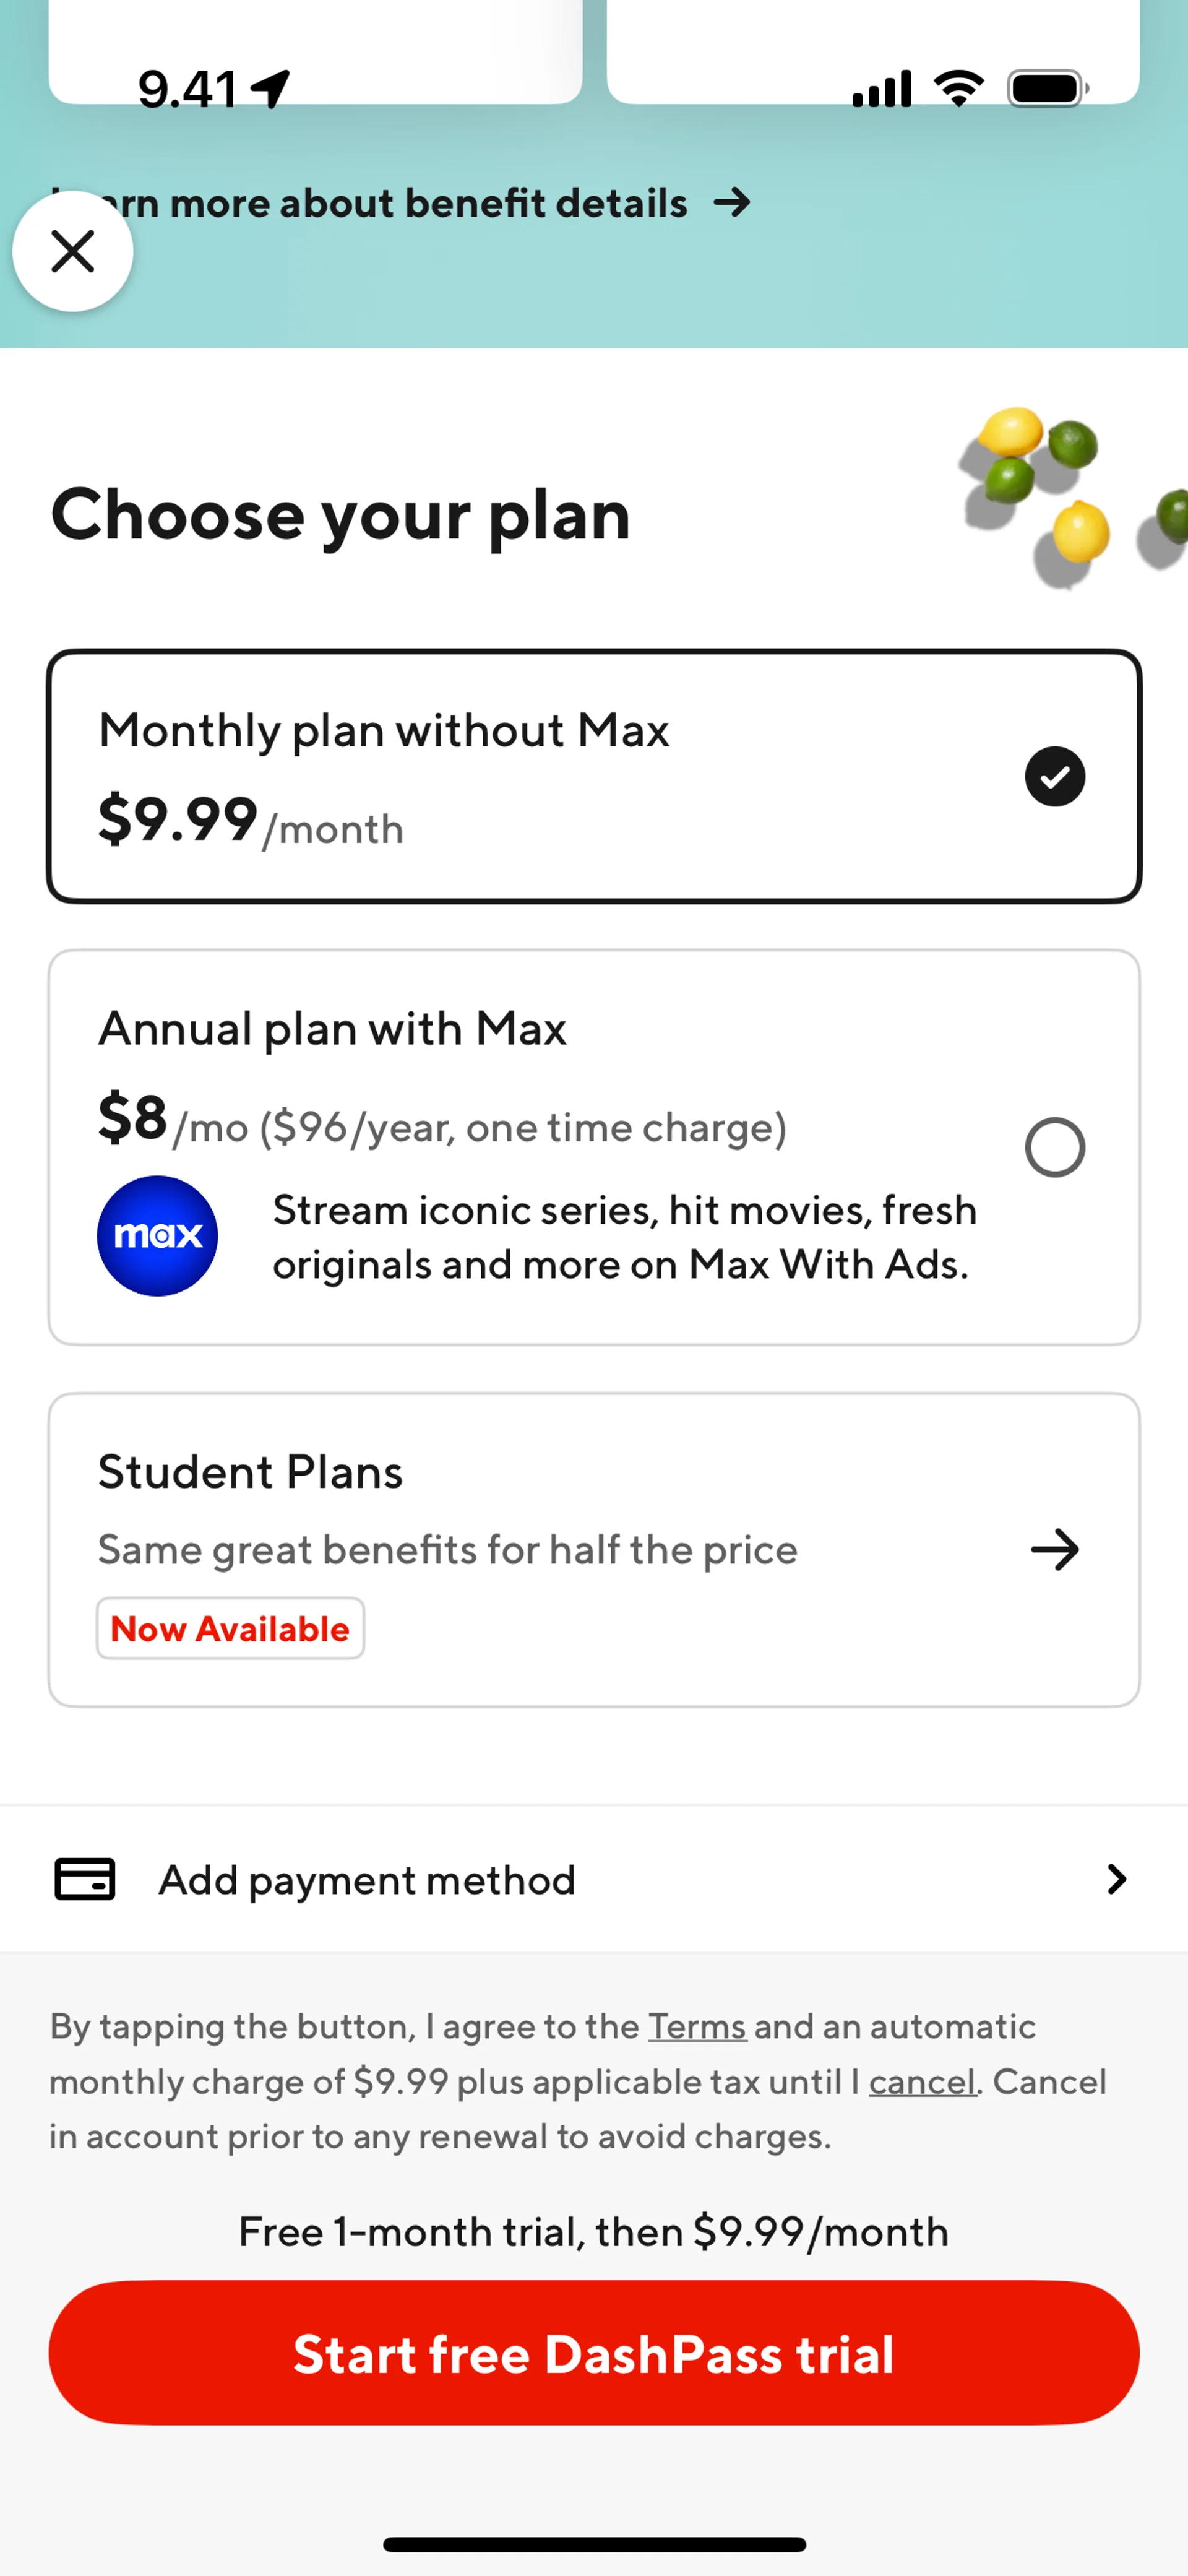Choose the Annual plan with Max card
The width and height of the screenshot is (1188, 2576).
coord(594,1147)
